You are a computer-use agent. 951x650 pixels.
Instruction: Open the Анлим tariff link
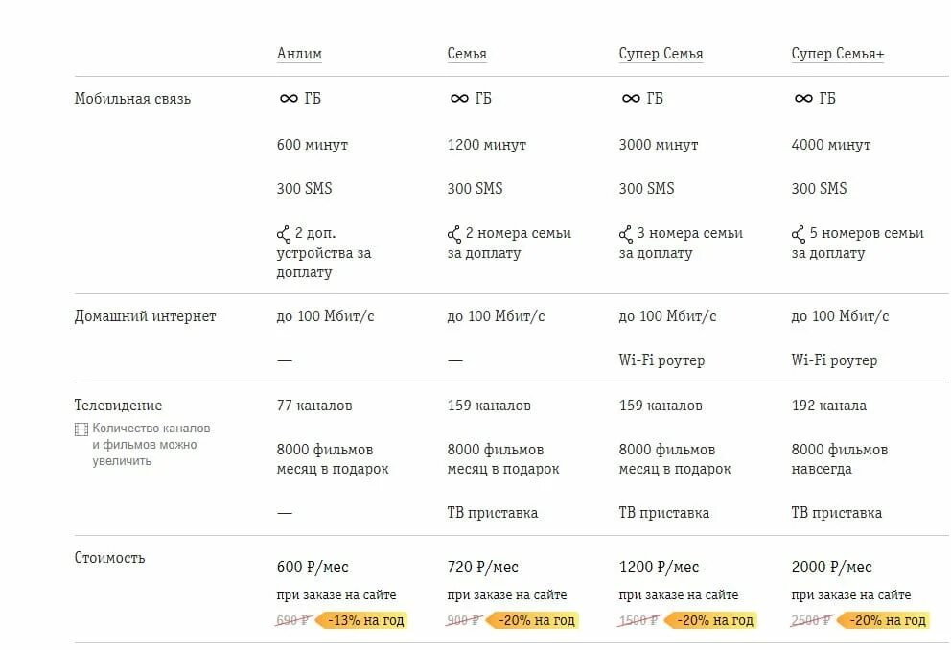tap(299, 54)
